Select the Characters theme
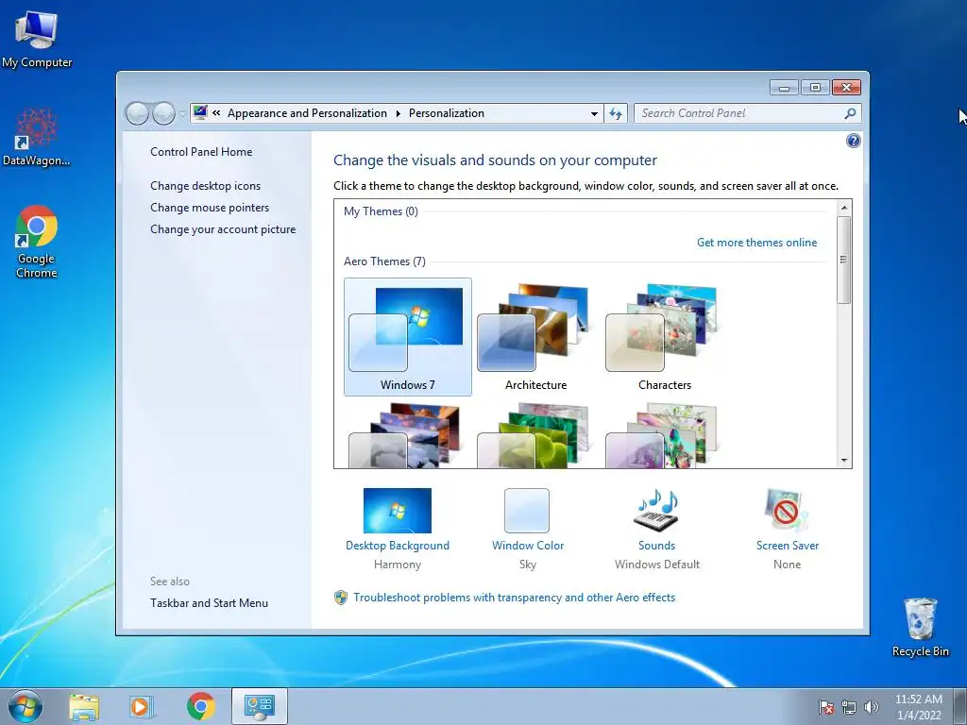 pyautogui.click(x=664, y=337)
